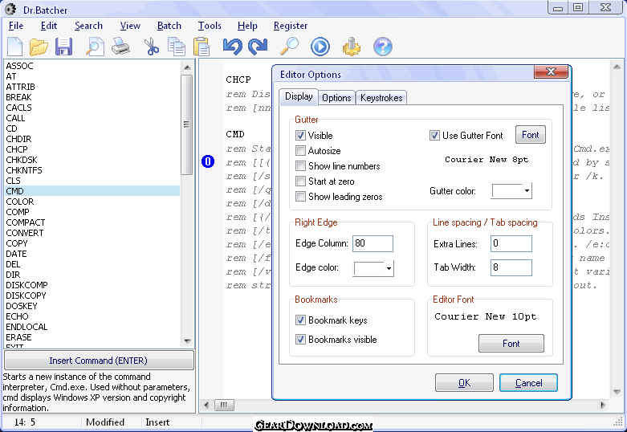Open the Batch menu

pyautogui.click(x=169, y=26)
